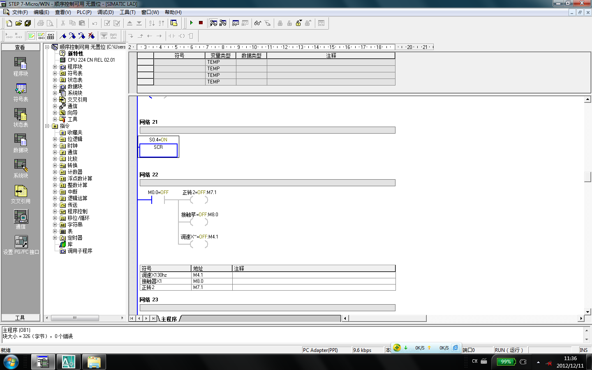Open a project via the open-folder icon
The height and width of the screenshot is (370, 592).
coord(18,23)
